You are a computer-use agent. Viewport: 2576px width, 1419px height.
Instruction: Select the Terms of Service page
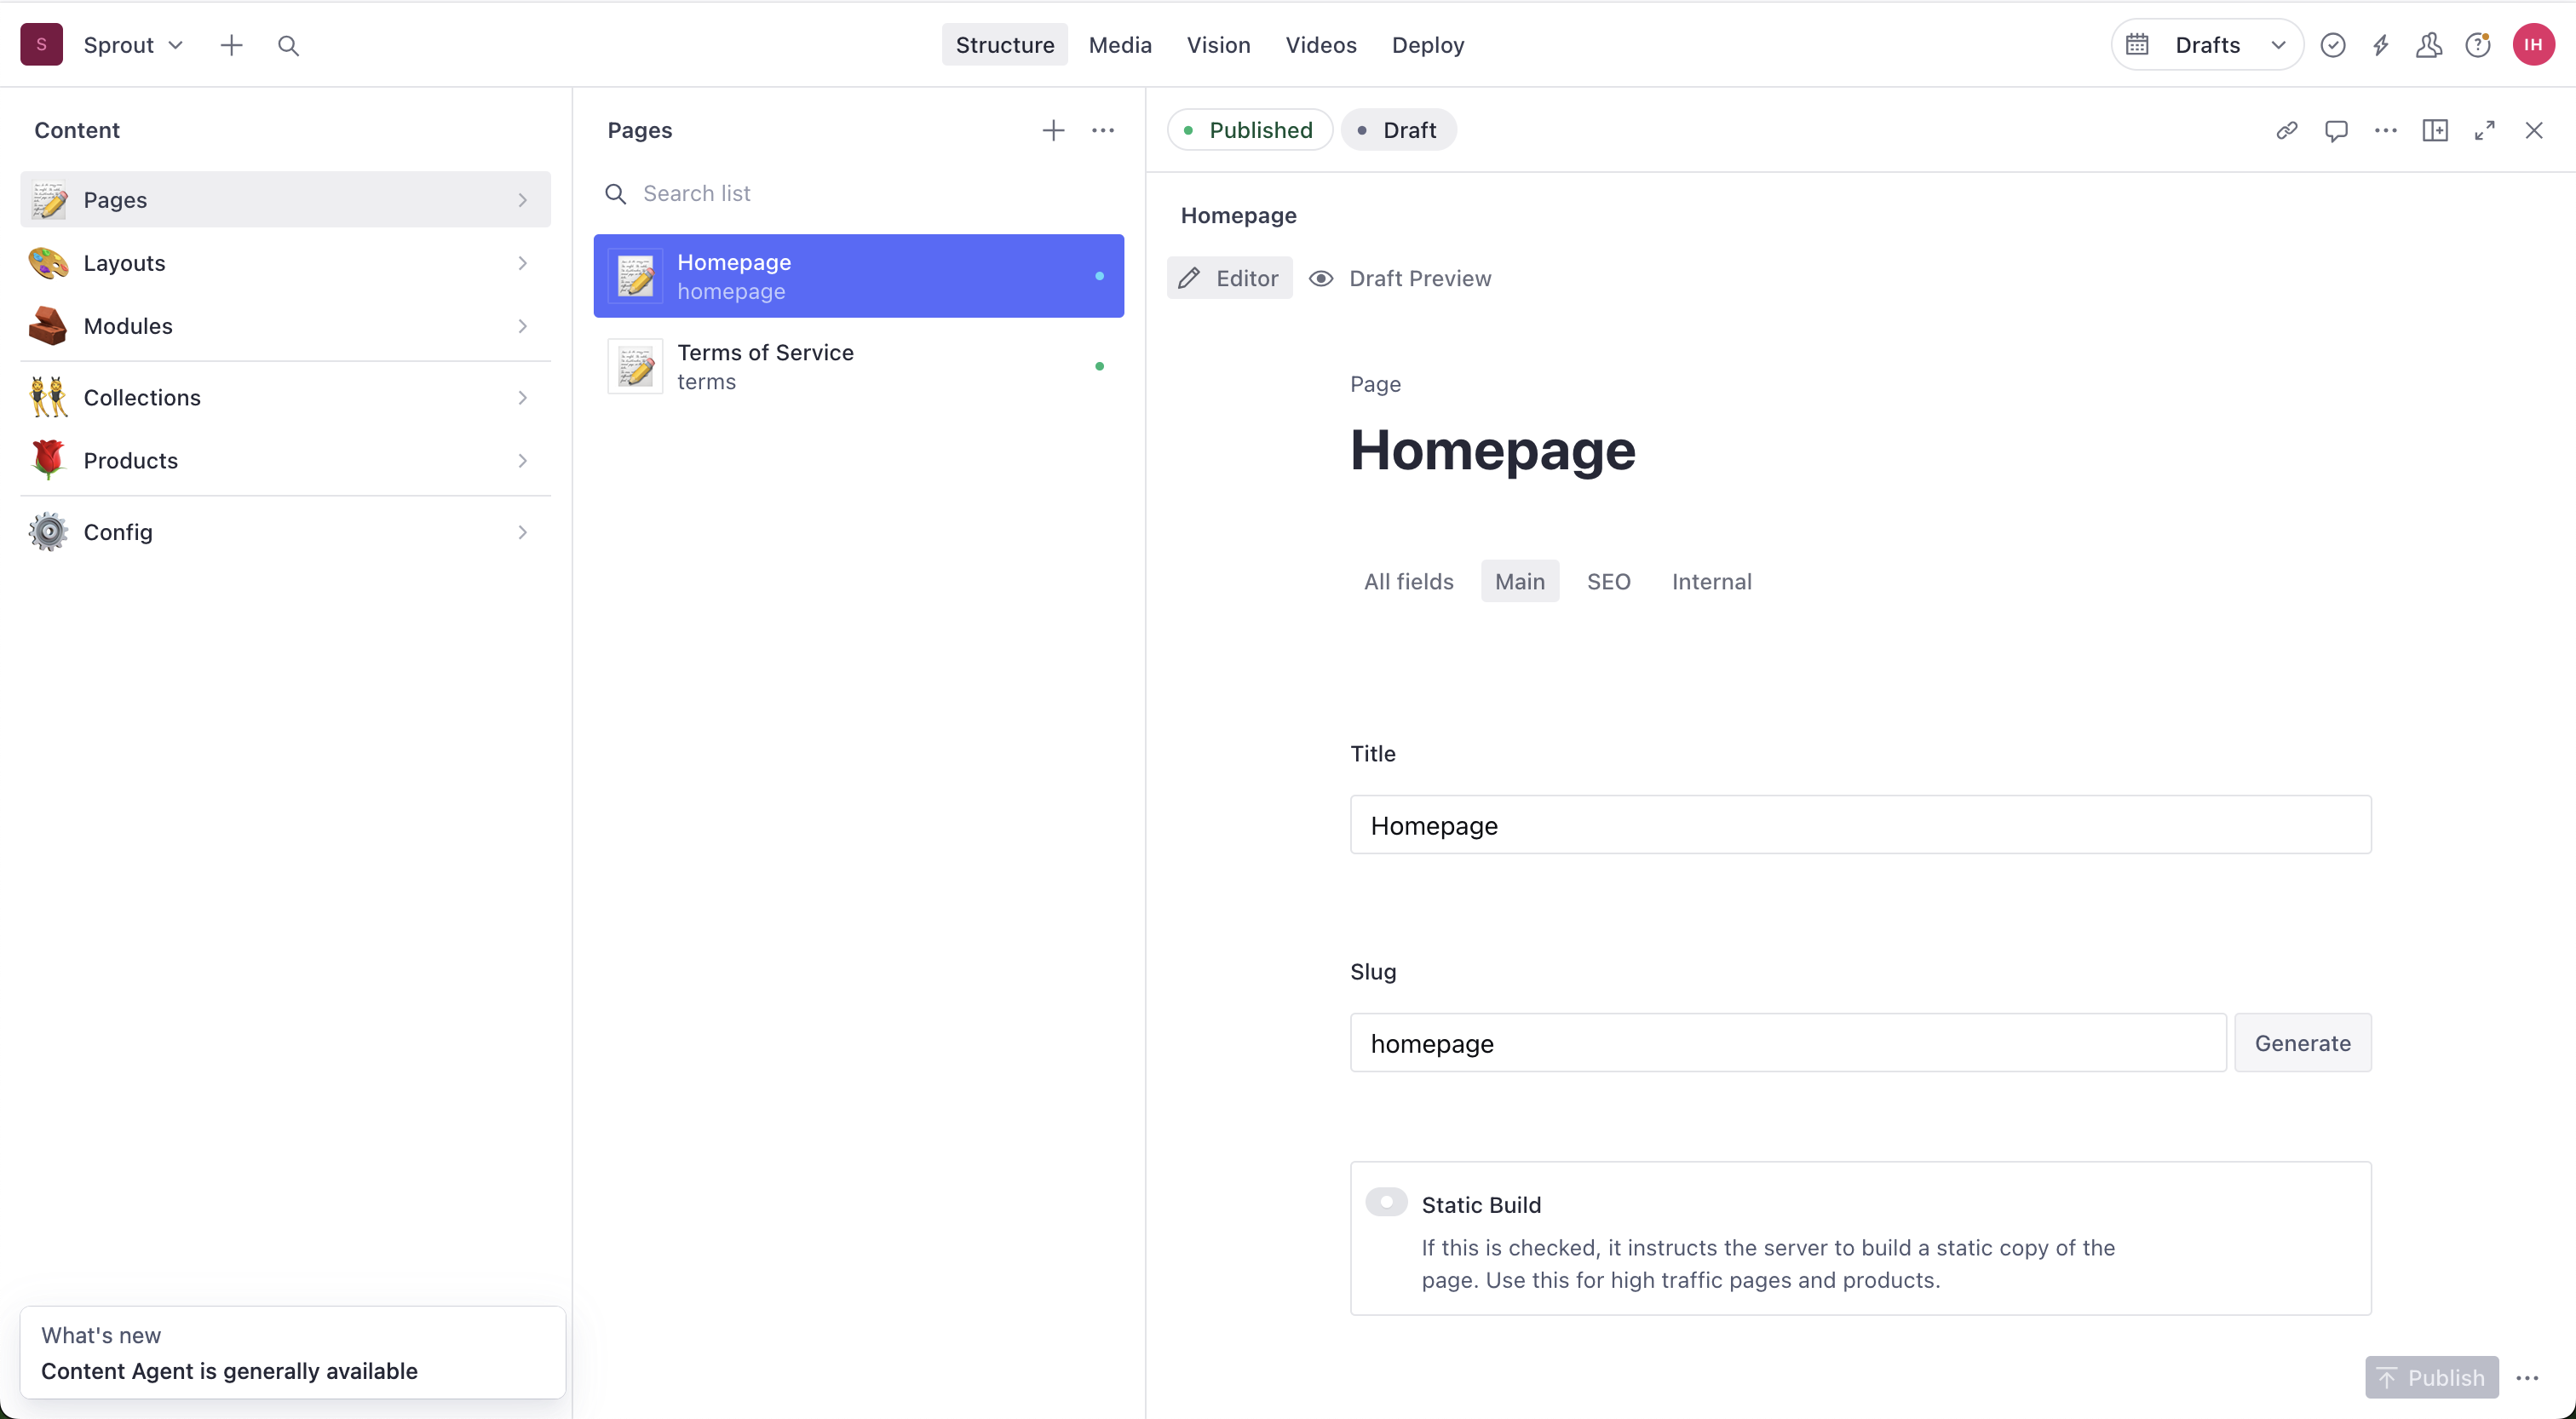pyautogui.click(x=858, y=366)
